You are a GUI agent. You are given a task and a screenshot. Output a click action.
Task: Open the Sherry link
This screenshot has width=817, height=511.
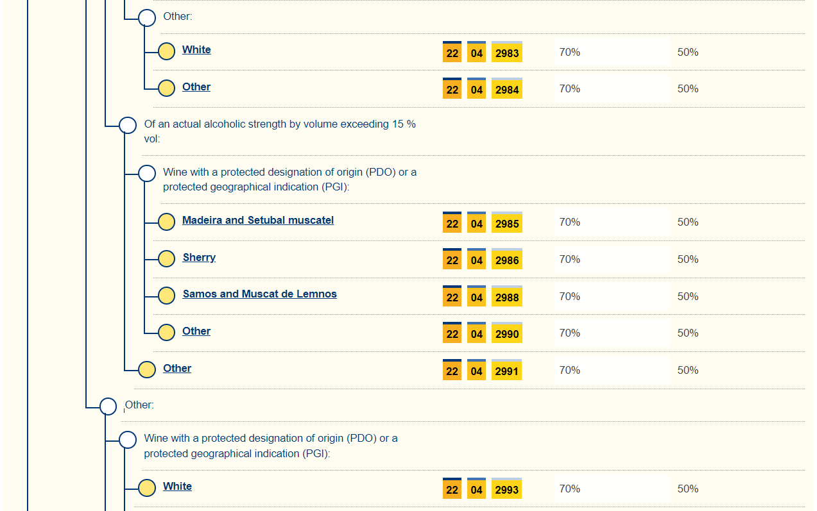[x=199, y=257]
